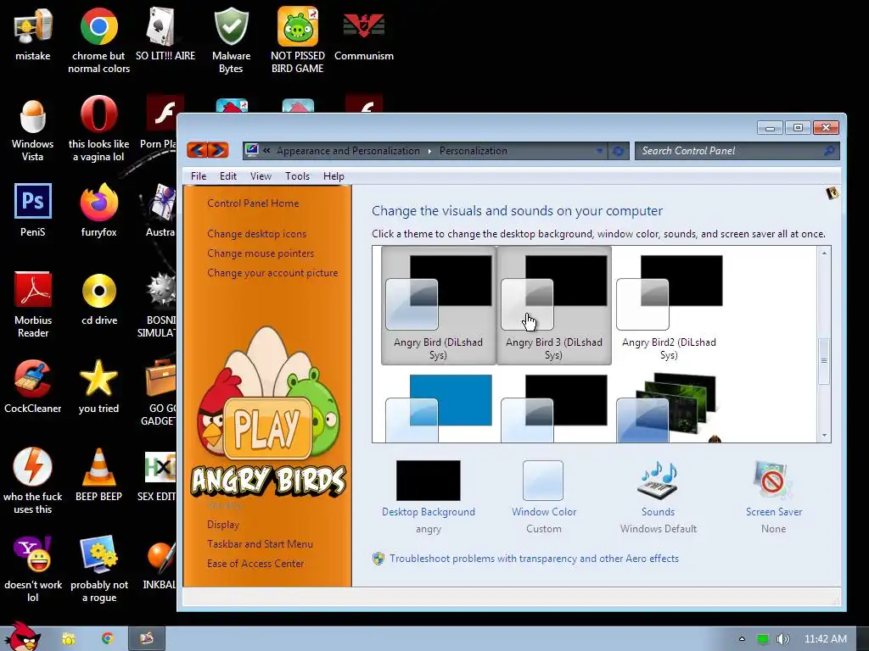
Task: Click the Windows Vista egg icon
Action: click(x=33, y=129)
